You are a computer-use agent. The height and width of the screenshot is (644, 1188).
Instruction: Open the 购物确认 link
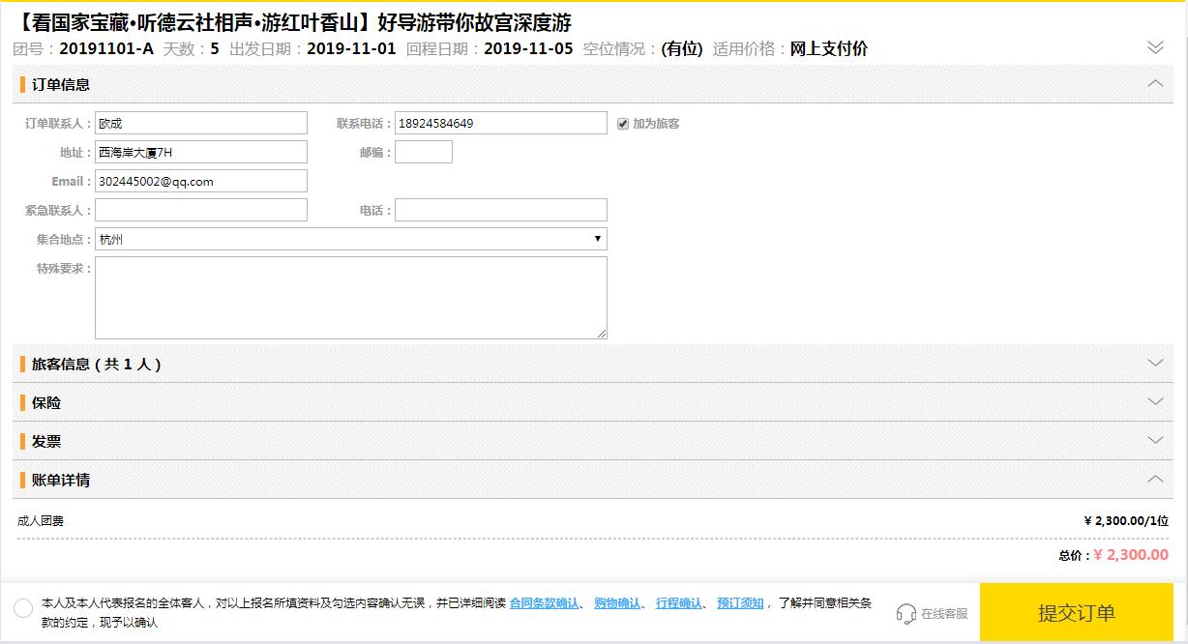click(x=616, y=603)
